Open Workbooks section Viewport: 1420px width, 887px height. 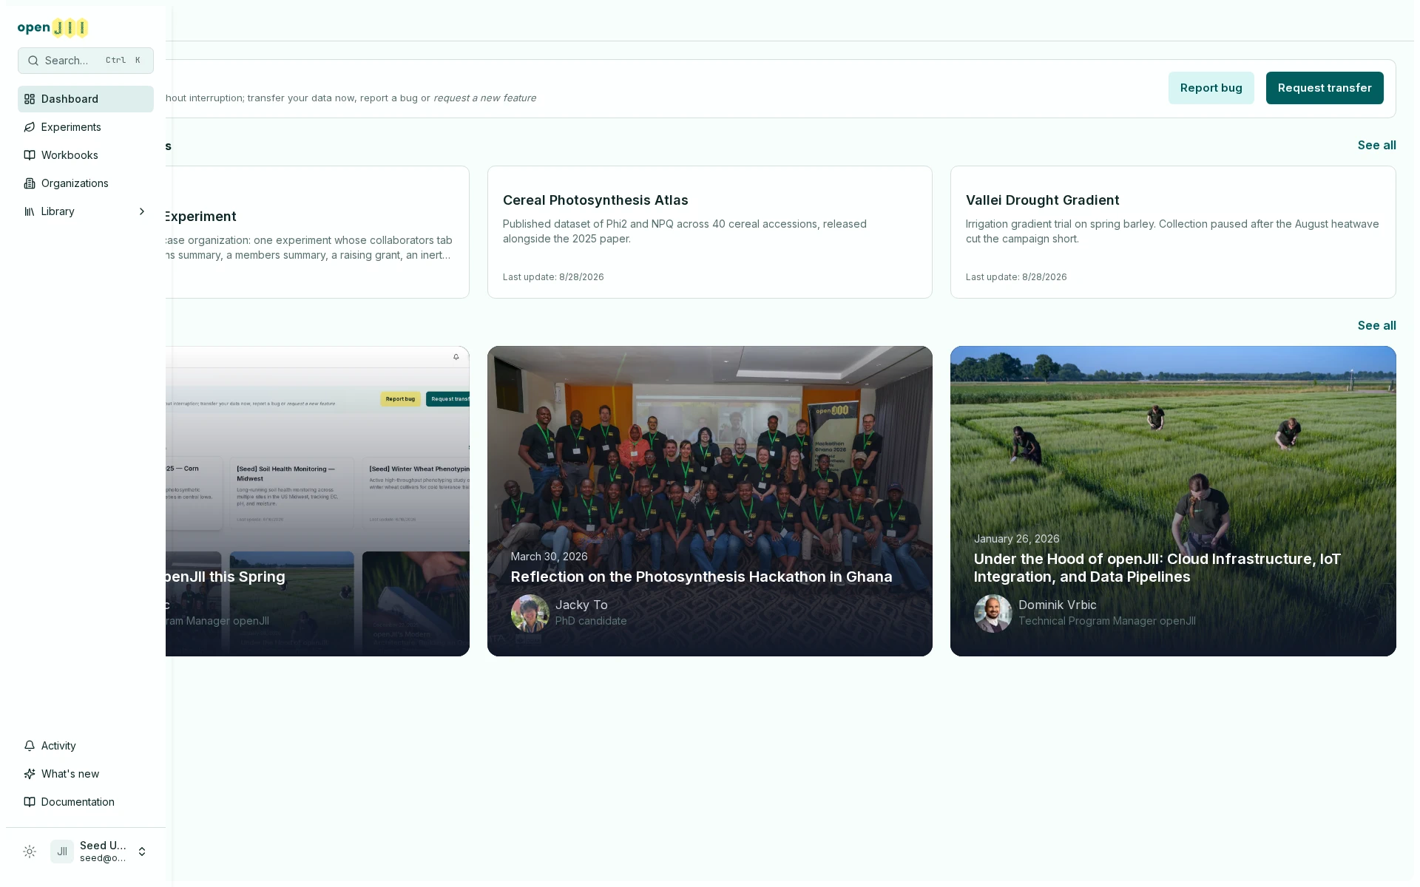click(x=86, y=155)
